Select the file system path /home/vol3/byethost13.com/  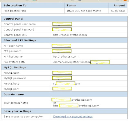tap(72, 62)
